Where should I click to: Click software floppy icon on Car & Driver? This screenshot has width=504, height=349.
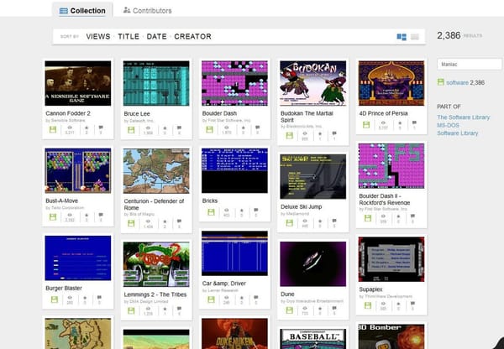pyautogui.click(x=211, y=300)
